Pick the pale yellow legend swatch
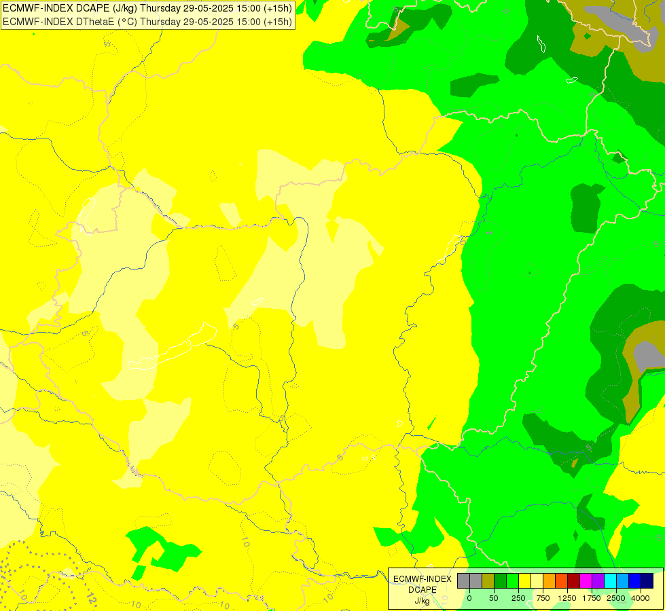The width and height of the screenshot is (665, 611). coord(537,580)
